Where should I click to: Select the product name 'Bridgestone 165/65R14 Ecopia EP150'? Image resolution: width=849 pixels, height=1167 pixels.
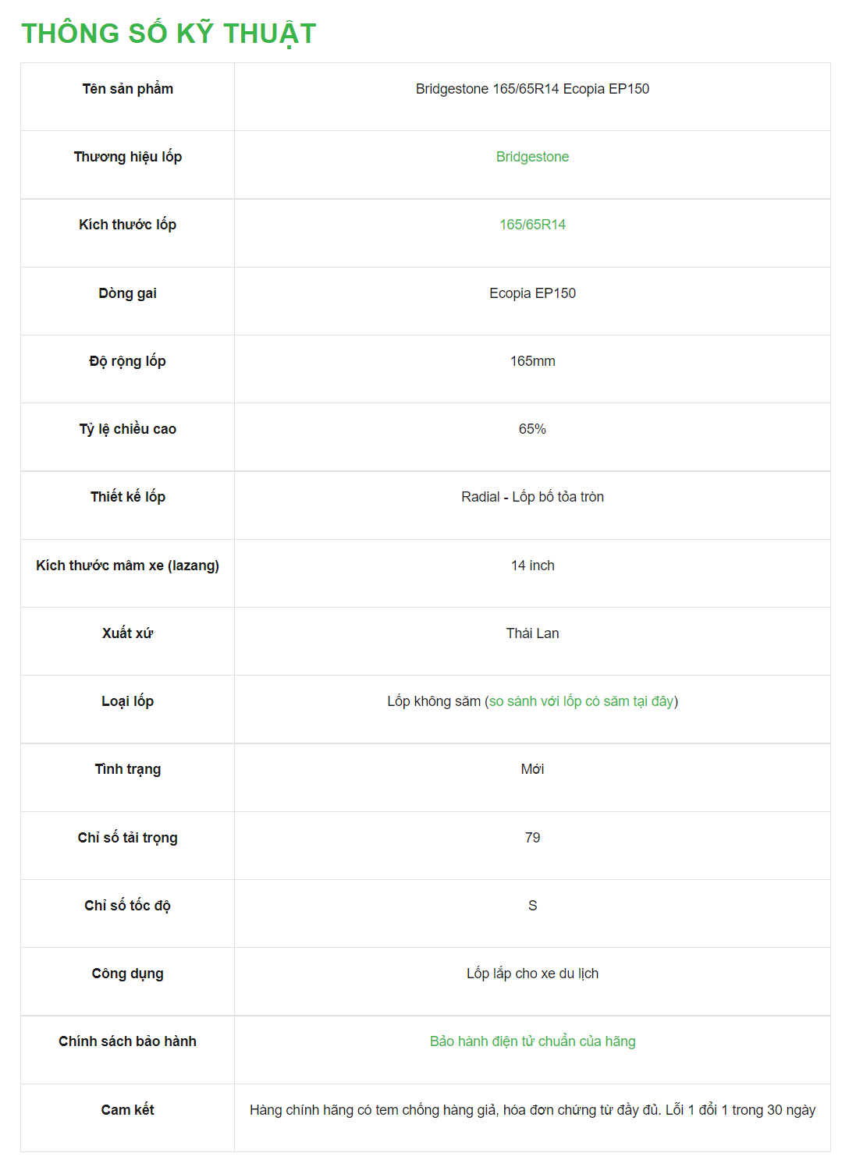click(x=532, y=89)
